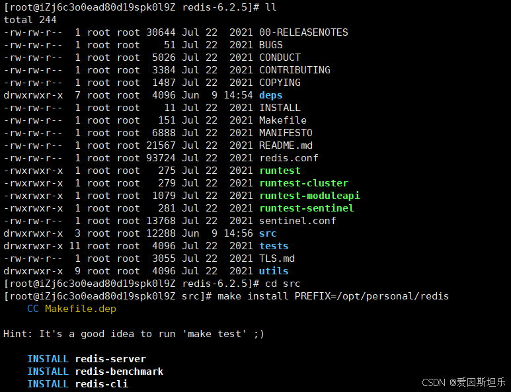Click the 'total 244' line
Screen dimensions: 511x392
(30, 20)
